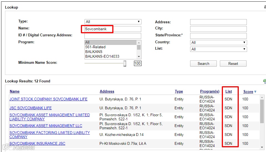Image resolution: width=266 pixels, height=152 pixels.
Task: Open SOVCOMBANK FACTORING LIMITED LIABILITY COMPANY
Action: coord(49,135)
